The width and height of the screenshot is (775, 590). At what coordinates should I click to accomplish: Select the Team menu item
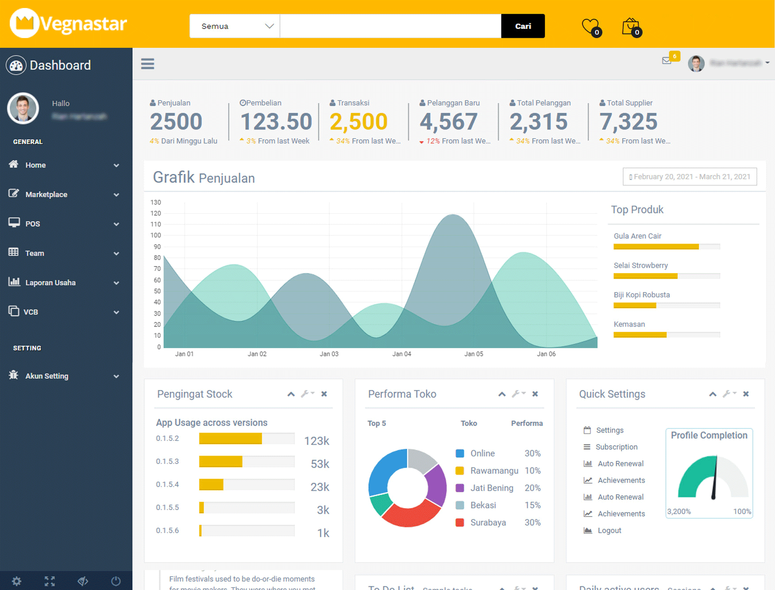pyautogui.click(x=34, y=253)
